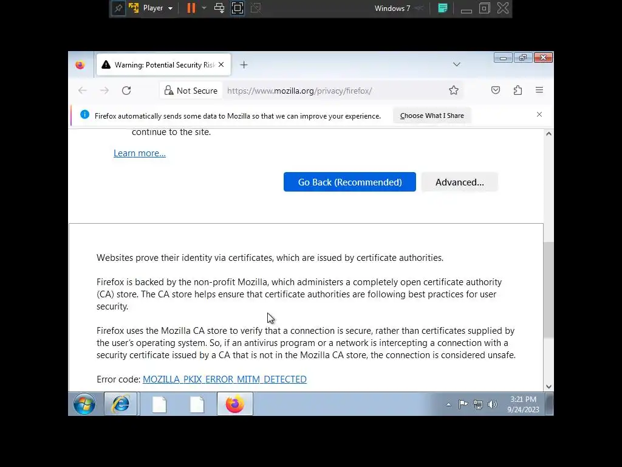
Task: Click the browser back arrow
Action: pyautogui.click(x=83, y=91)
